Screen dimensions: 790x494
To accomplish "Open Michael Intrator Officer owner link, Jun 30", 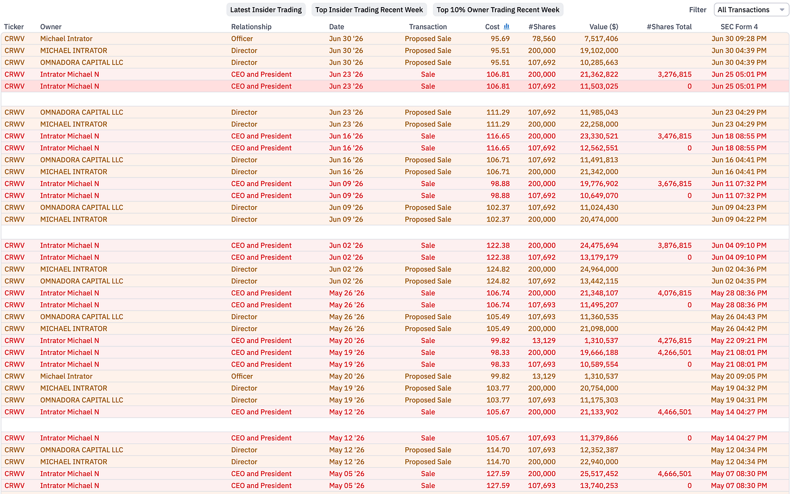I will tap(66, 39).
